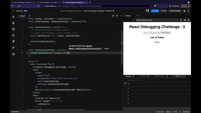201x113 pixels.
Task: Go back in the preview browser
Action: point(126,20)
